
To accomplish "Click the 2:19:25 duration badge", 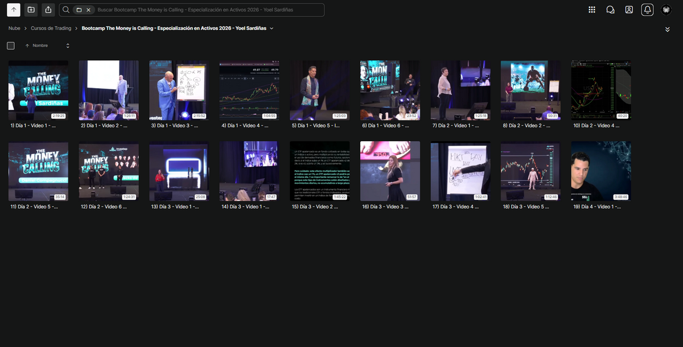I will point(59,116).
